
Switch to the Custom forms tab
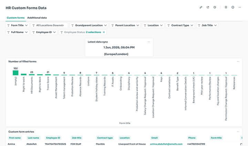click(15, 18)
